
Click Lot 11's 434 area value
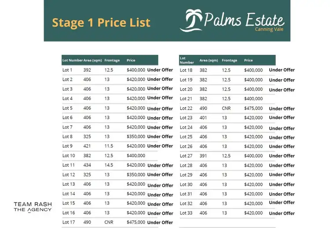pos(87,165)
